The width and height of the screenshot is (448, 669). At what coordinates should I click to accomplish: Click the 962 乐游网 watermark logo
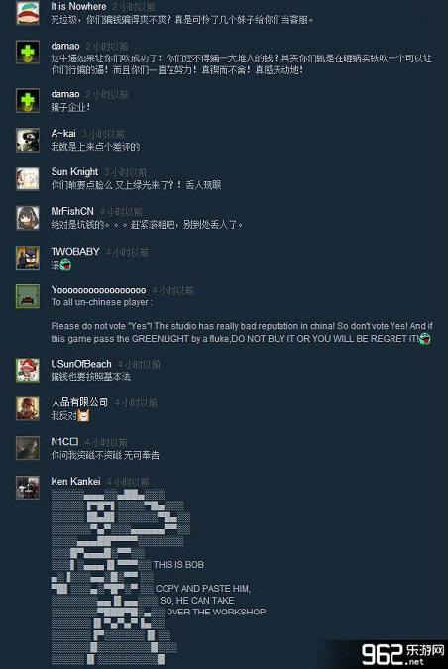click(402, 654)
